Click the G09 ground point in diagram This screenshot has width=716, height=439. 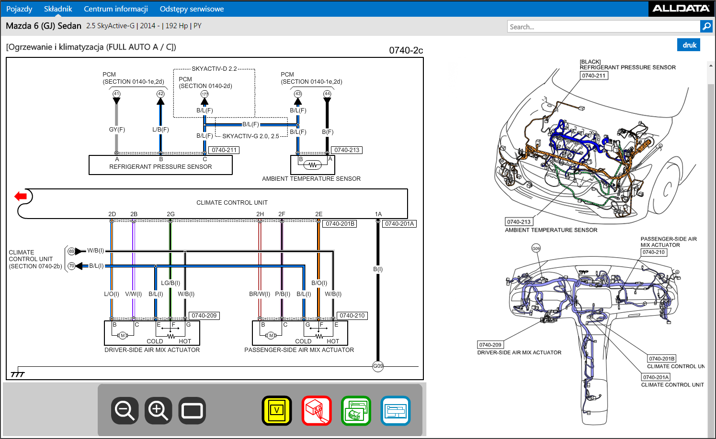point(378,366)
